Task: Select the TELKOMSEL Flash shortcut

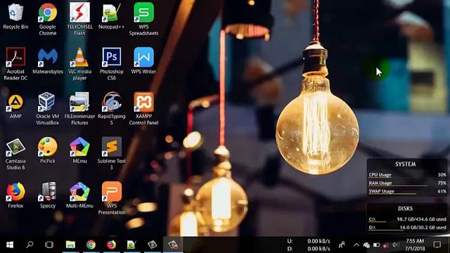Action: pyautogui.click(x=79, y=20)
